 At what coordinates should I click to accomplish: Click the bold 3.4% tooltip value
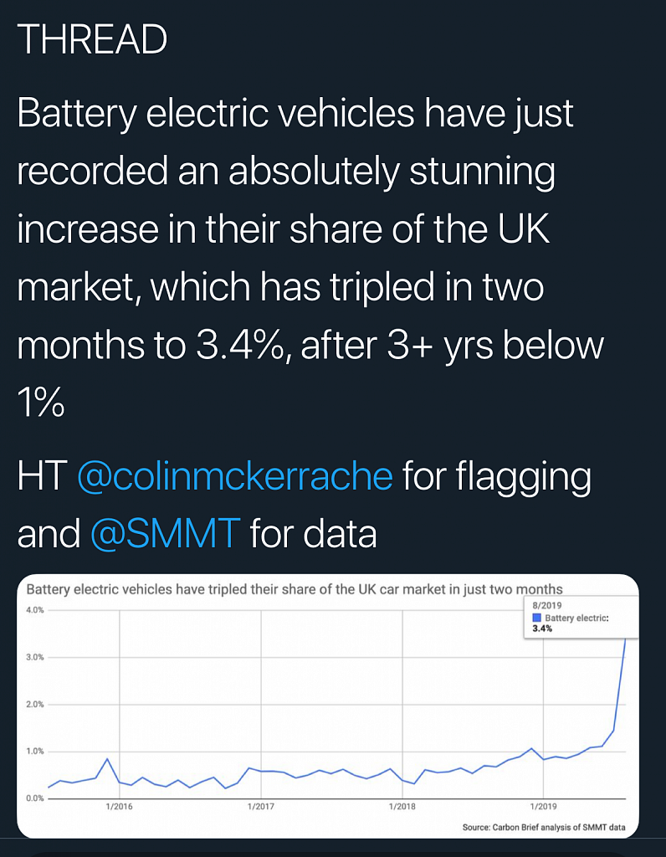point(542,629)
